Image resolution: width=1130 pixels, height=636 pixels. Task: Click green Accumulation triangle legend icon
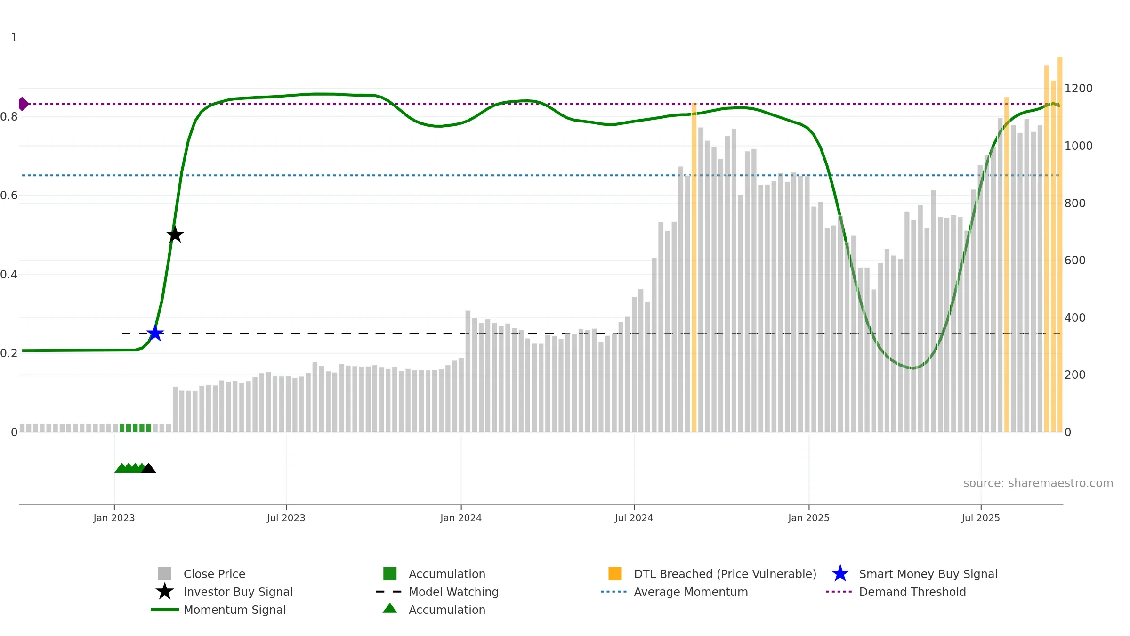(390, 609)
